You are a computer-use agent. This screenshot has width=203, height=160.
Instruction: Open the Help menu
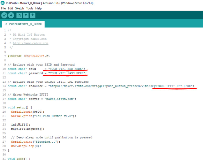pyautogui.click(x=38, y=8)
